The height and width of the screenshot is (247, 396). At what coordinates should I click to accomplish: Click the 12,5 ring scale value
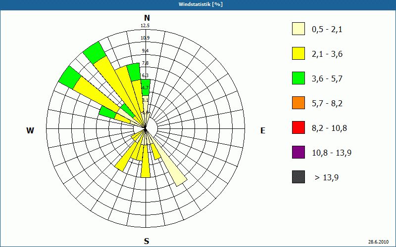point(145,26)
